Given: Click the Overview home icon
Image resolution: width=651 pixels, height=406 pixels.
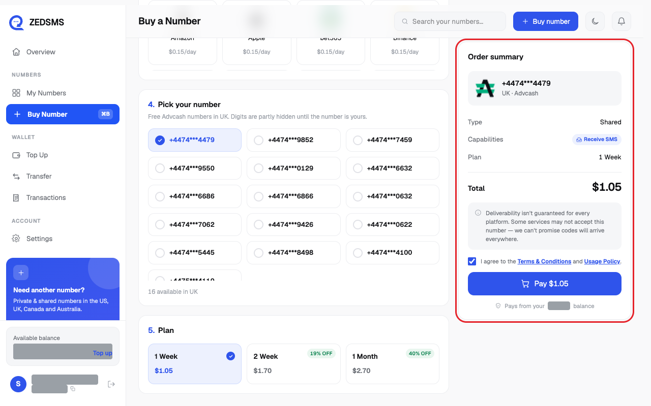Looking at the screenshot, I should coord(16,52).
